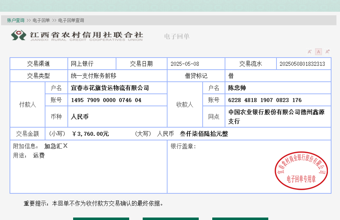Click the grey 电子回单 page title

(x=177, y=37)
